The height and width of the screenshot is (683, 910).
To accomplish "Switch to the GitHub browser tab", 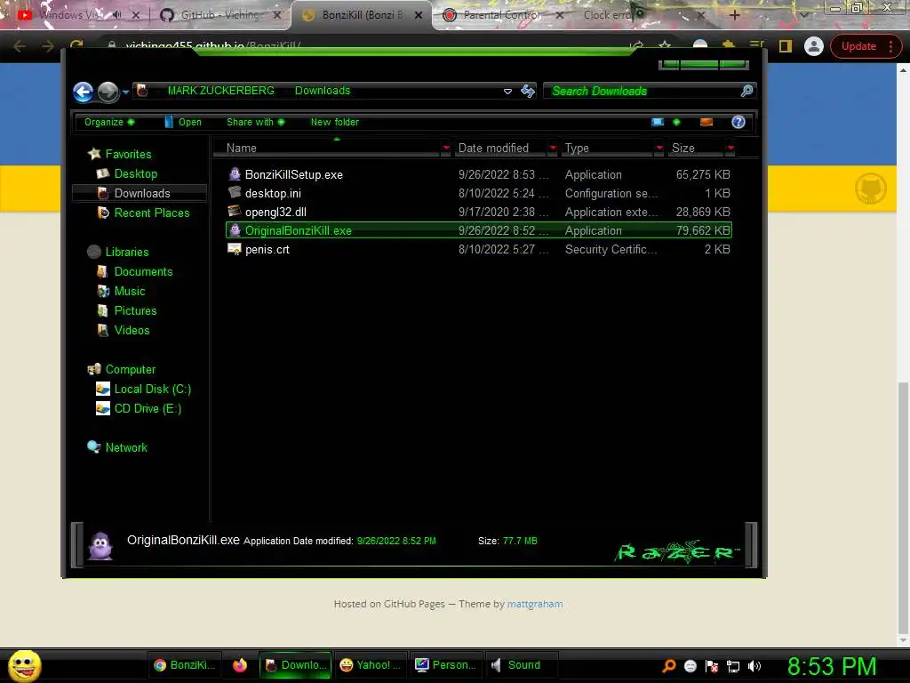I will click(x=220, y=15).
